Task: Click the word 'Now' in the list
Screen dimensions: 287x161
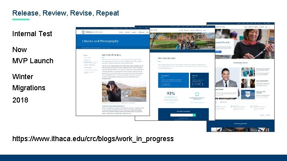Action: 20,50
